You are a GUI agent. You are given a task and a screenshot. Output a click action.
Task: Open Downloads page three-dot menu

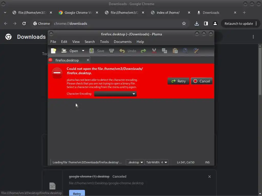(x=253, y=37)
